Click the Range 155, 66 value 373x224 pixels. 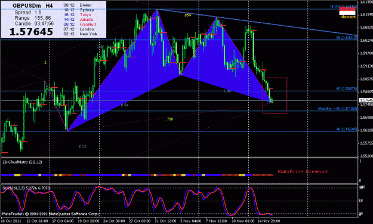[33, 18]
